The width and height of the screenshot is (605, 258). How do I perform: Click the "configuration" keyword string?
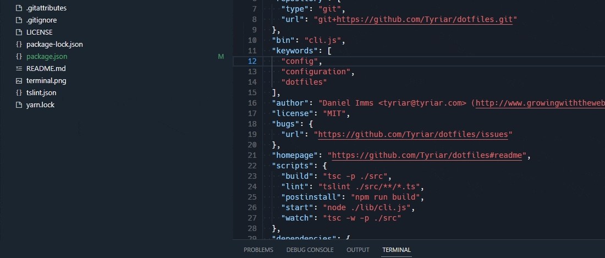[x=316, y=72]
